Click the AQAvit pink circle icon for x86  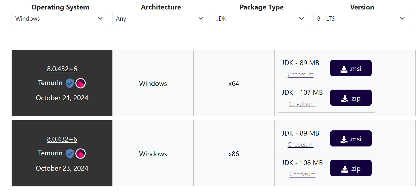tap(81, 154)
